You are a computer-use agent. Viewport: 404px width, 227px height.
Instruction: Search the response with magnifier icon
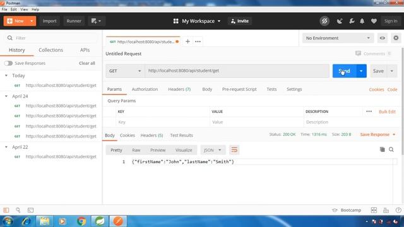(x=391, y=149)
